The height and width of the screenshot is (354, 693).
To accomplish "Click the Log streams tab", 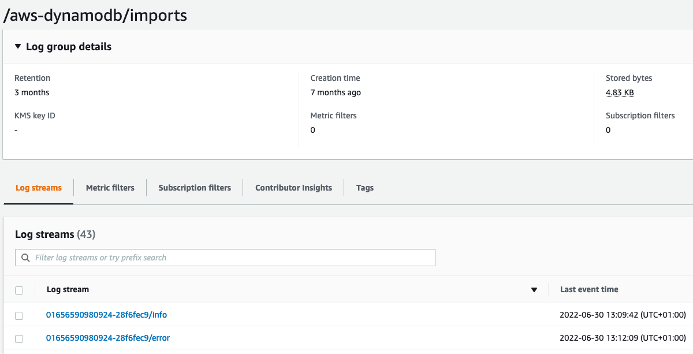I will (x=39, y=188).
